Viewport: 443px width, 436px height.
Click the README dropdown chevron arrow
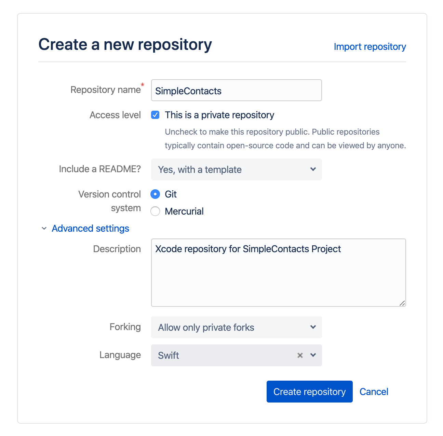[313, 169]
